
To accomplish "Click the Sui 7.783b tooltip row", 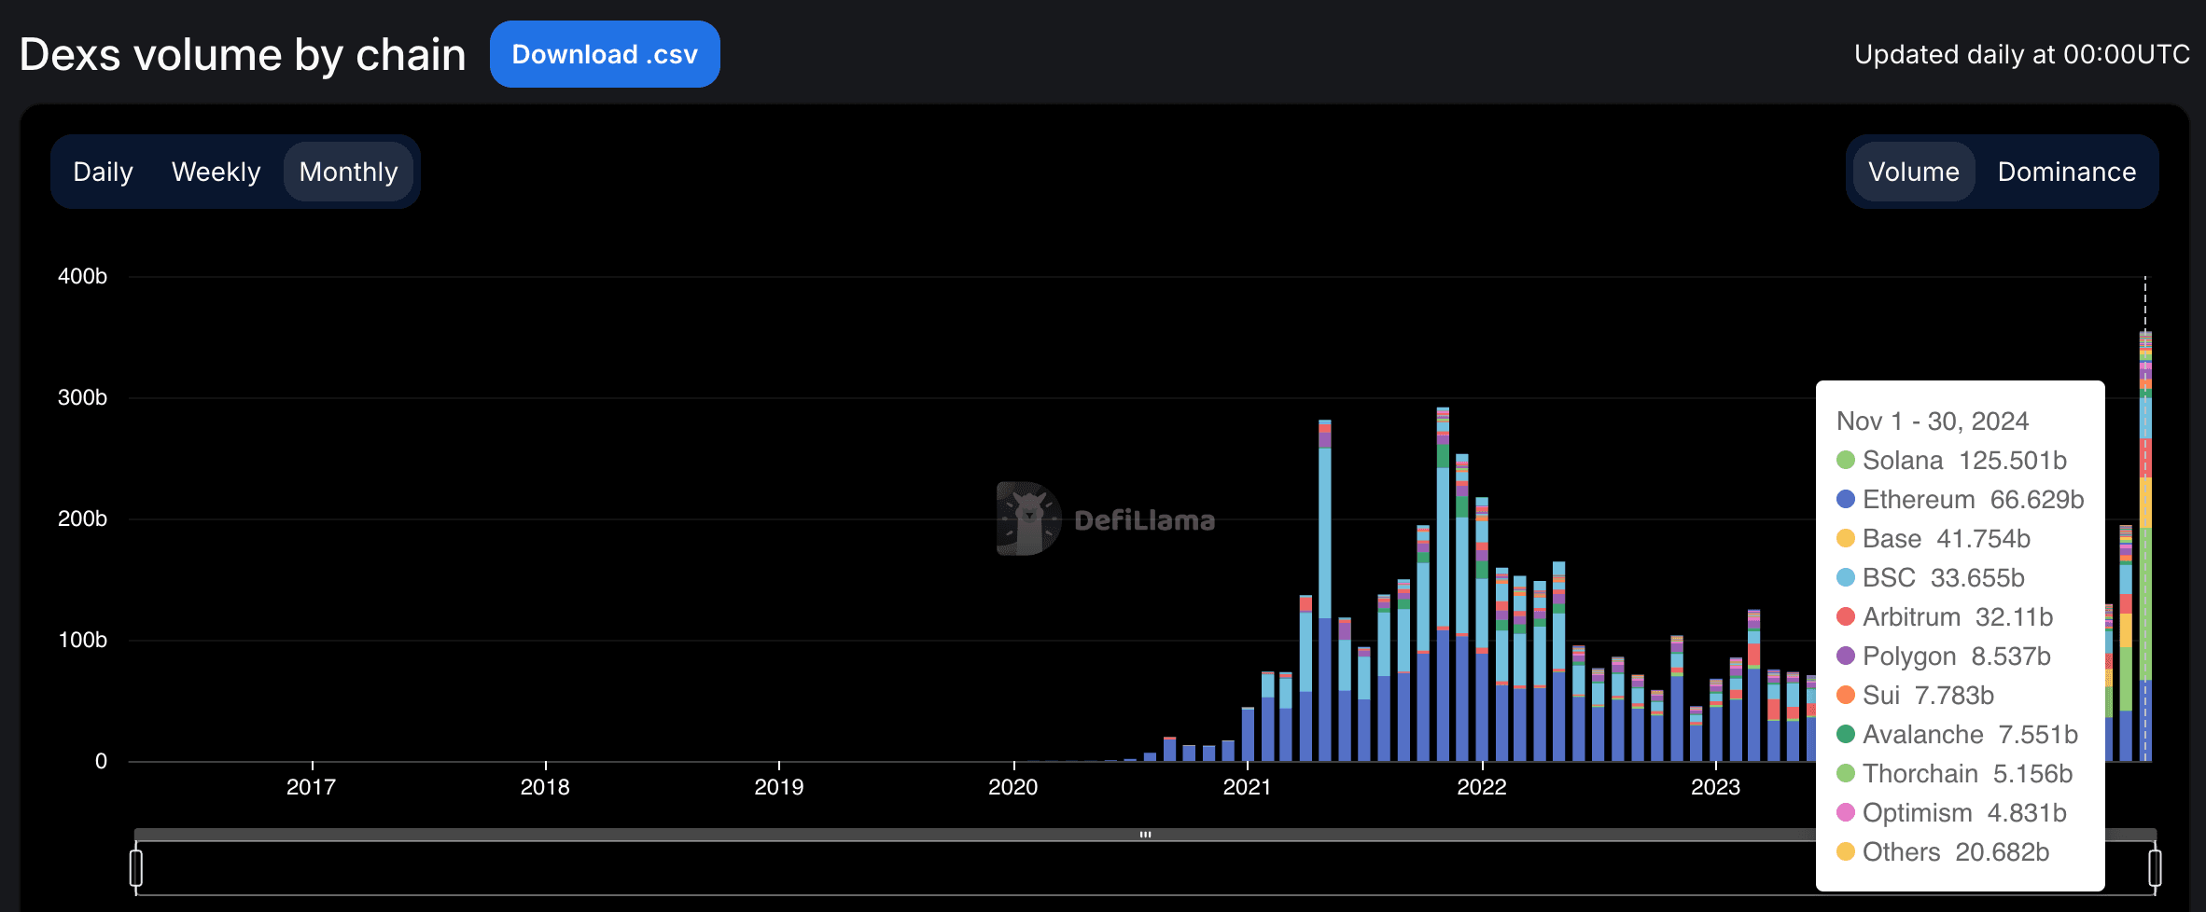I will pyautogui.click(x=1915, y=696).
